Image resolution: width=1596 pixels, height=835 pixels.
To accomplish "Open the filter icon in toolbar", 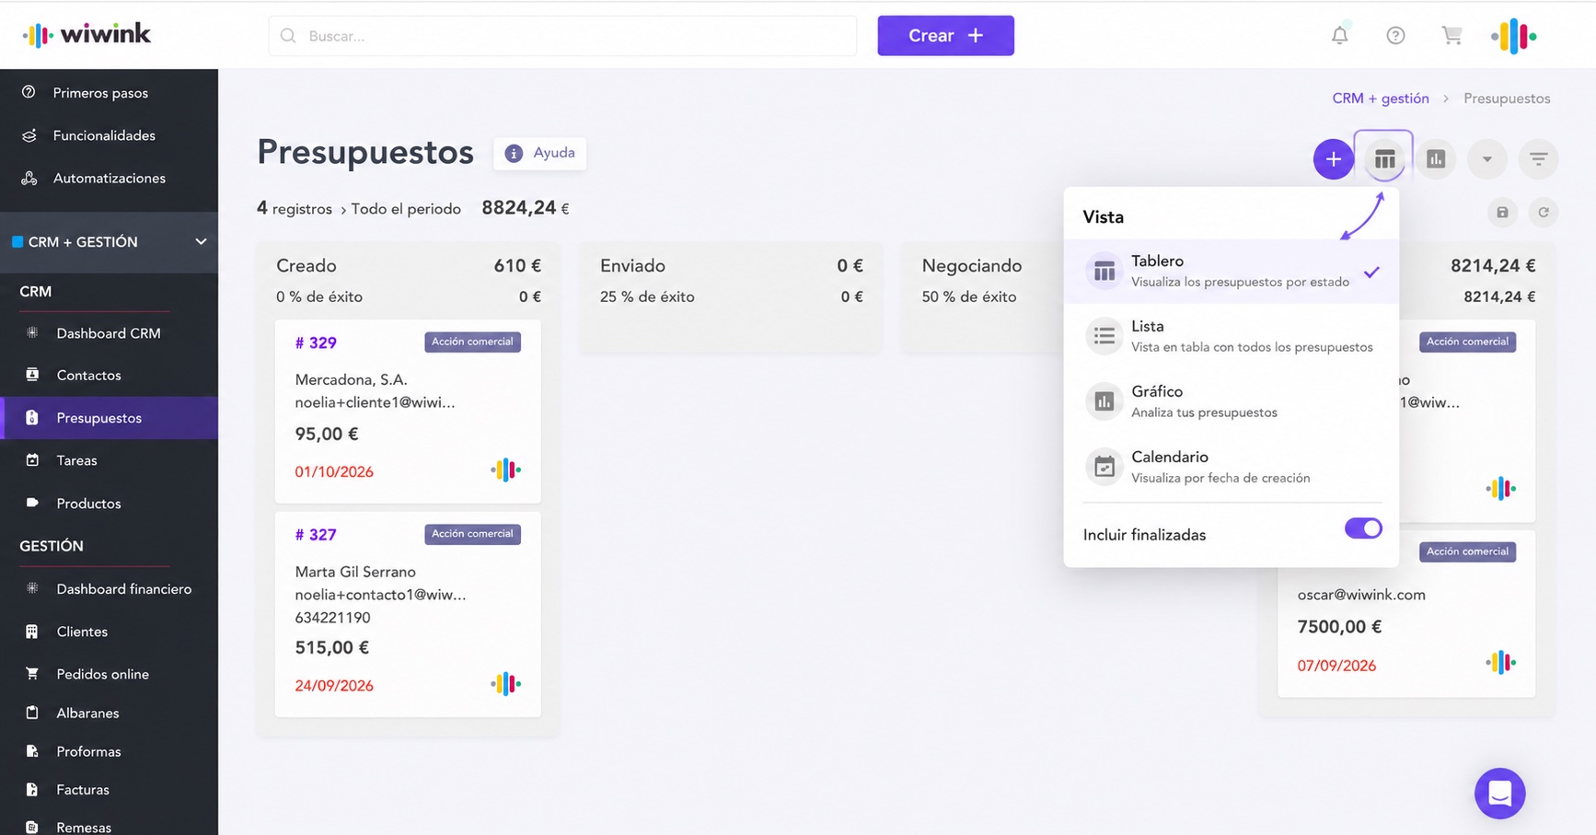I will pyautogui.click(x=1538, y=159).
